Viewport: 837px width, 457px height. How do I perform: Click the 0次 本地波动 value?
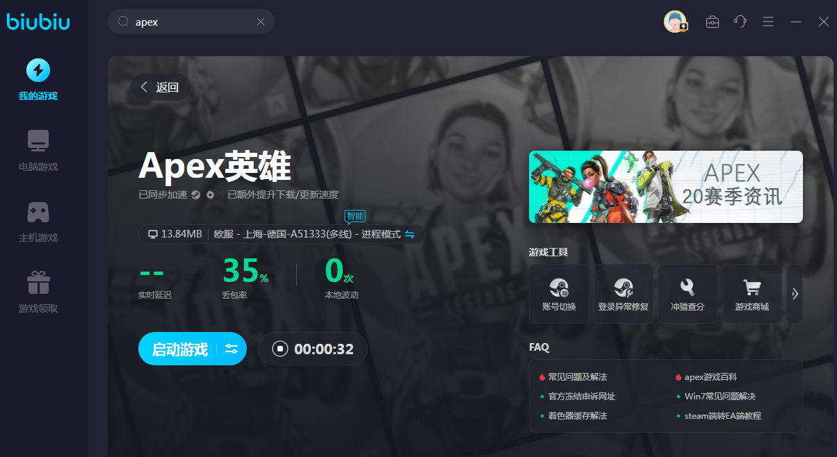coord(339,271)
